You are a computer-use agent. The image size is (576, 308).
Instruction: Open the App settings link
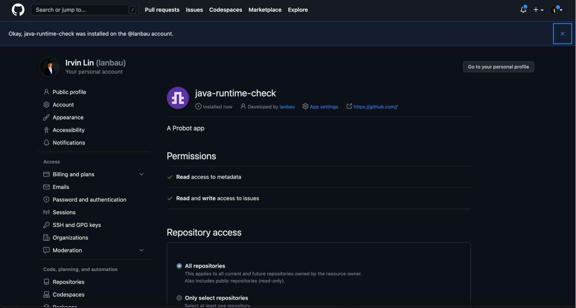tap(324, 107)
